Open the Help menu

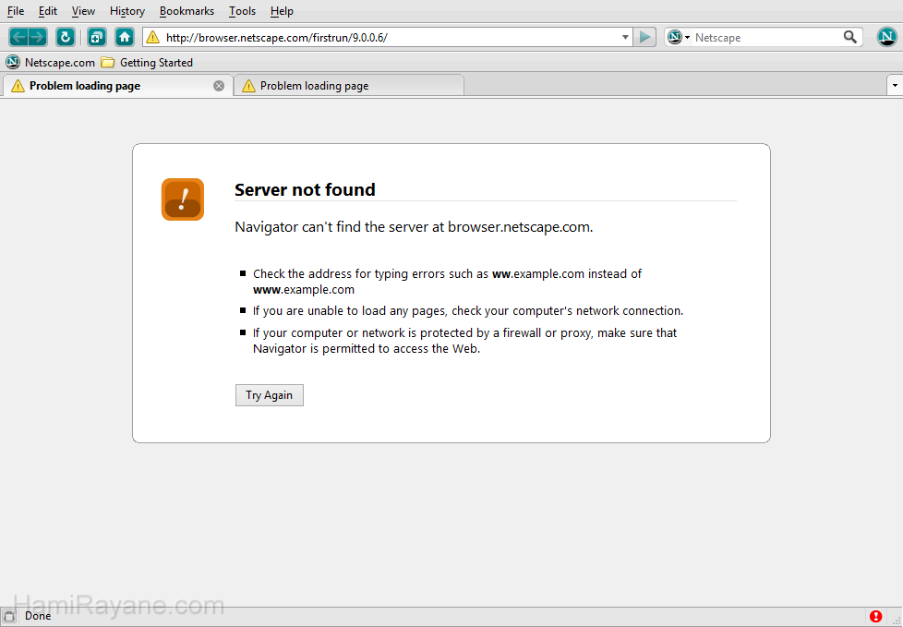pyautogui.click(x=282, y=11)
